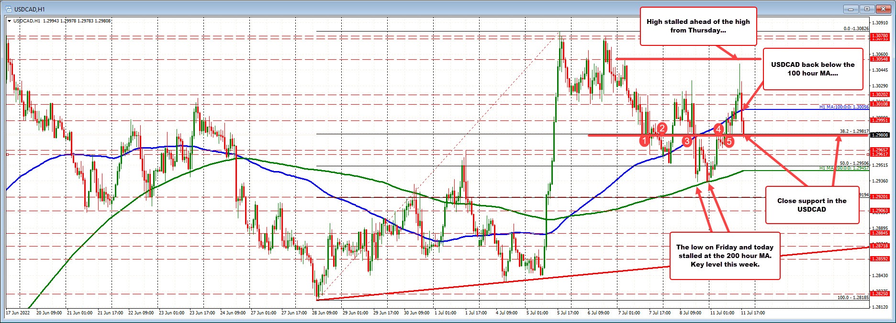The width and height of the screenshot is (896, 323).
Task: Click red circle marker number 4
Action: click(718, 128)
